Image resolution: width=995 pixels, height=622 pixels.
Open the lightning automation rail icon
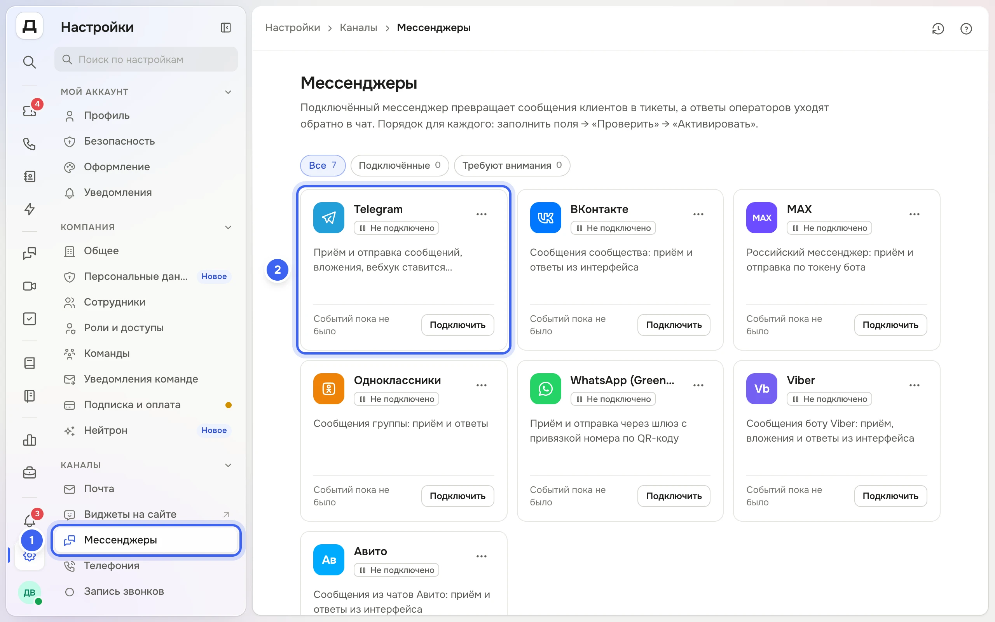[29, 209]
